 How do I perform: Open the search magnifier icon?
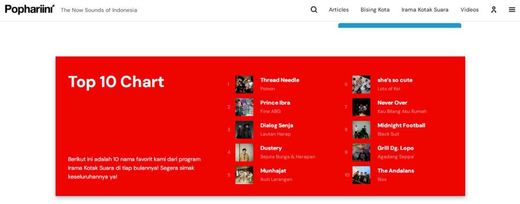coord(314,10)
